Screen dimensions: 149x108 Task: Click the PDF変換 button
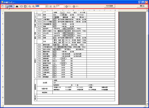pyautogui.click(x=110, y=6)
